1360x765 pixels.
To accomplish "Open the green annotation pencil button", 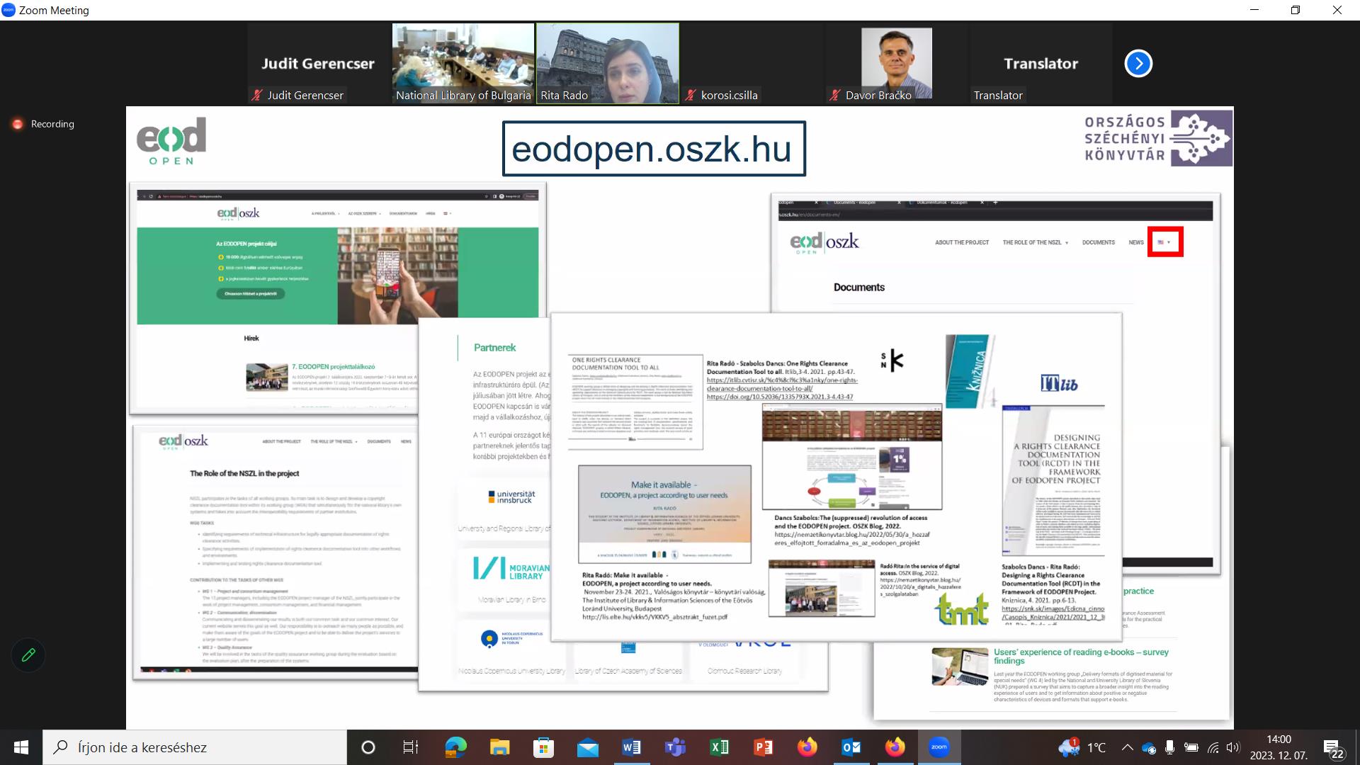I will (x=28, y=654).
